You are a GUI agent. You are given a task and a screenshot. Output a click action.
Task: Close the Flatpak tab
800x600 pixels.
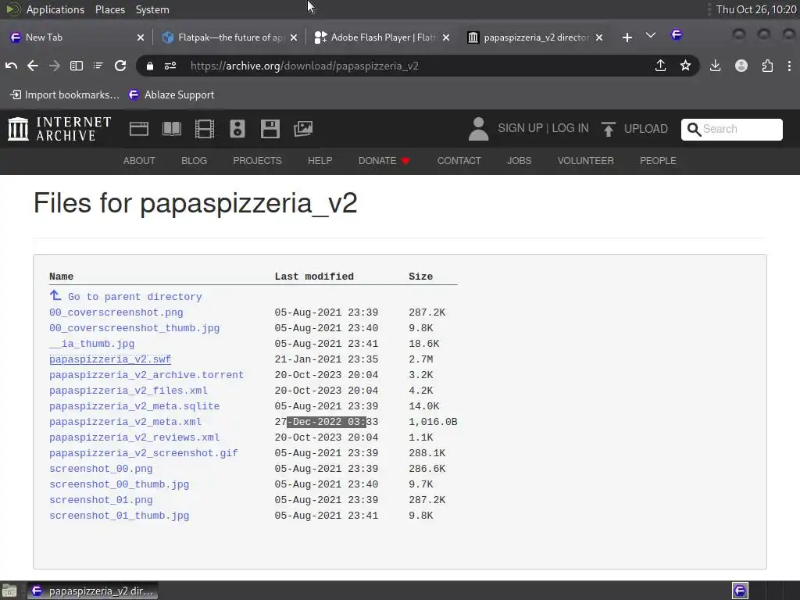coord(294,37)
